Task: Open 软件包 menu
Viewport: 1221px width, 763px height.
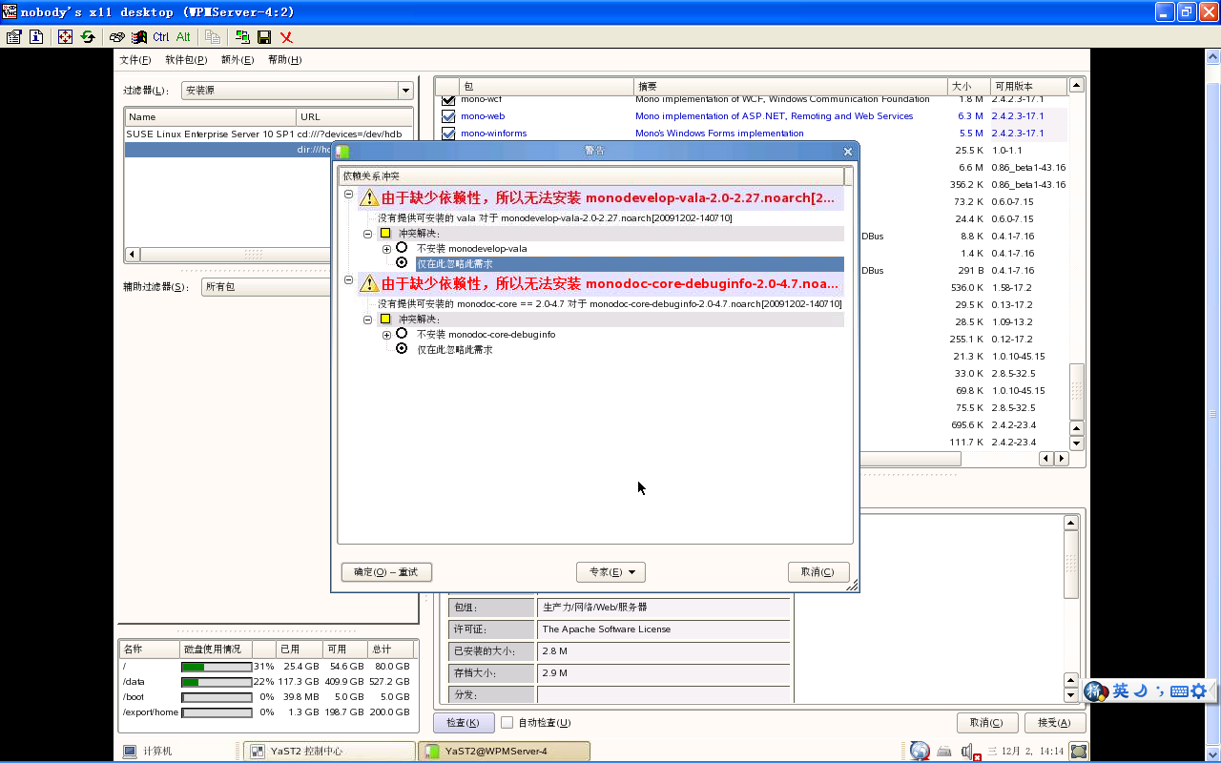Action: coord(186,60)
